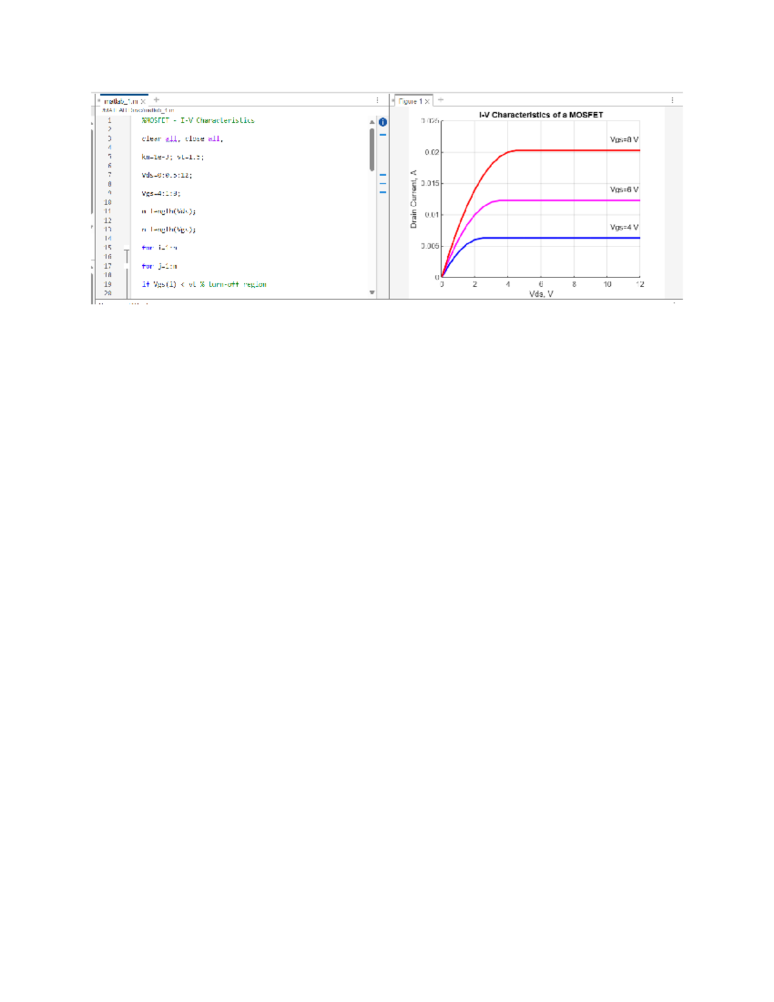Click the topmost blue marker in the message bar
This screenshot has width=774, height=1002.
coord(382,135)
